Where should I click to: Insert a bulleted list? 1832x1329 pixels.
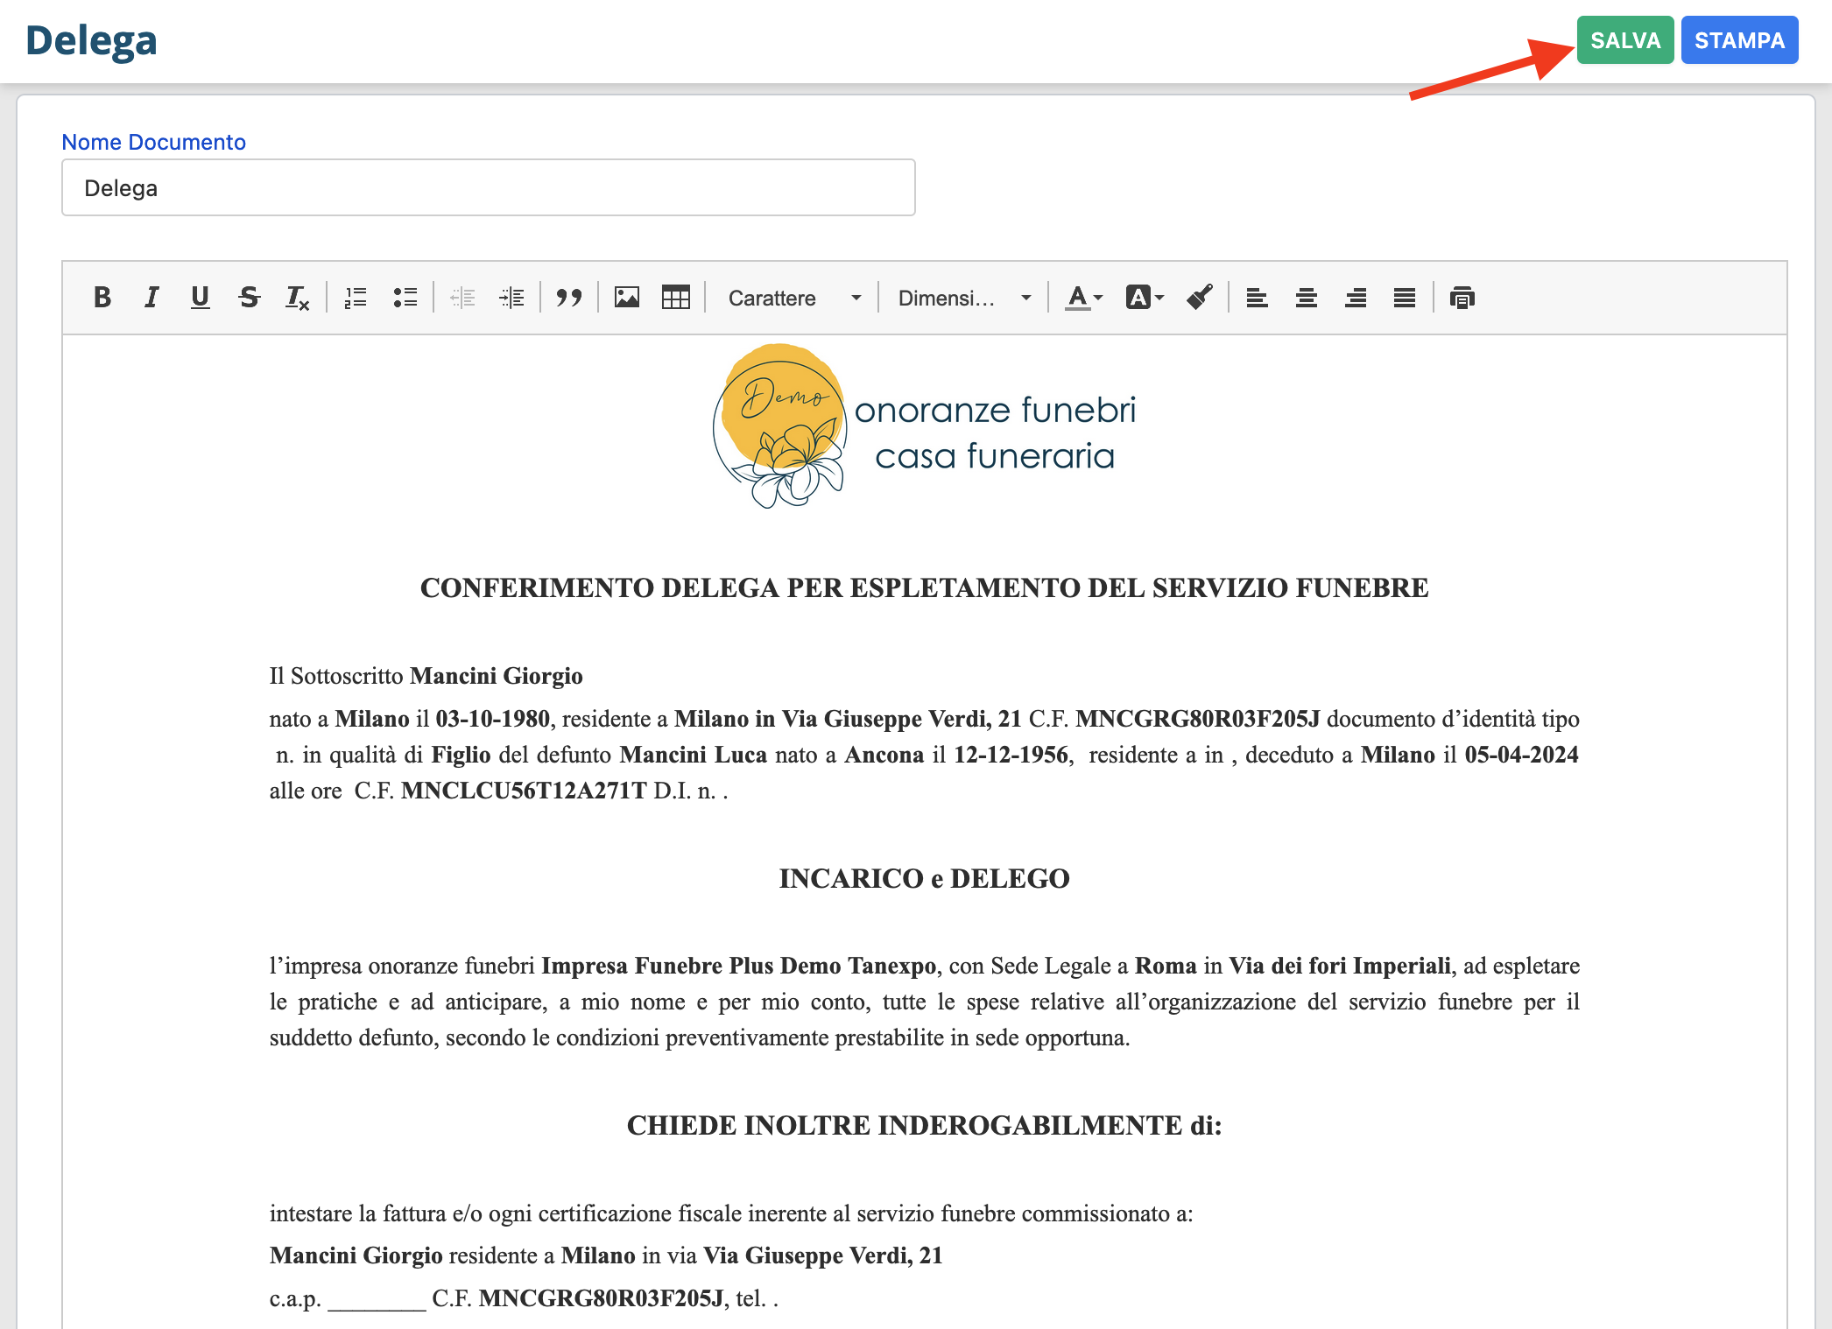click(x=405, y=298)
